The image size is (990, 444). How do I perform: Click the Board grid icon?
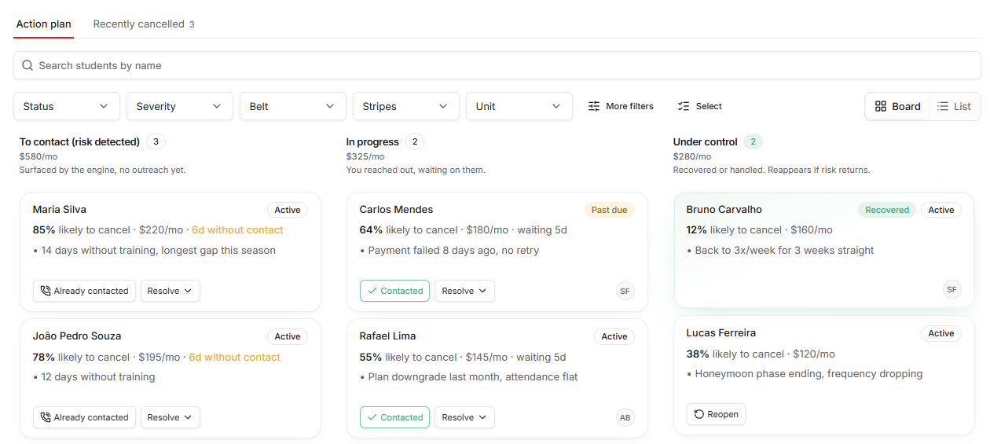tap(881, 106)
